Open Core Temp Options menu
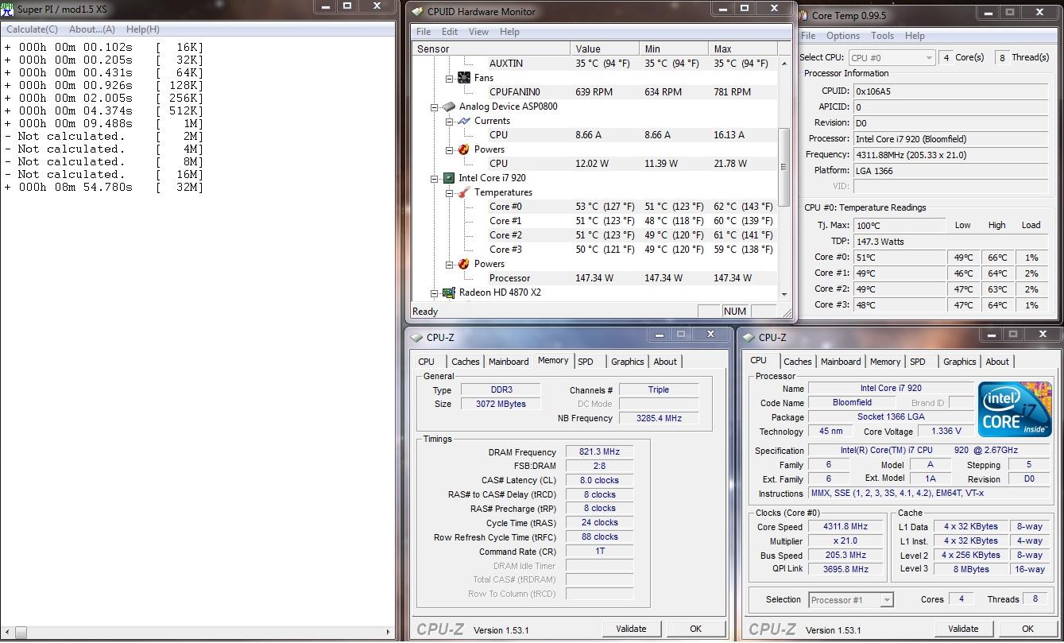This screenshot has width=1064, height=643. (x=843, y=36)
